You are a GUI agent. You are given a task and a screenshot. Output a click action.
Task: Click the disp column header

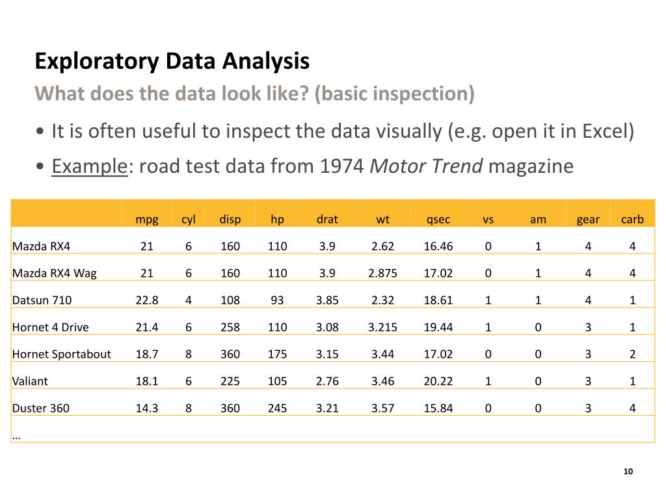[x=230, y=220]
